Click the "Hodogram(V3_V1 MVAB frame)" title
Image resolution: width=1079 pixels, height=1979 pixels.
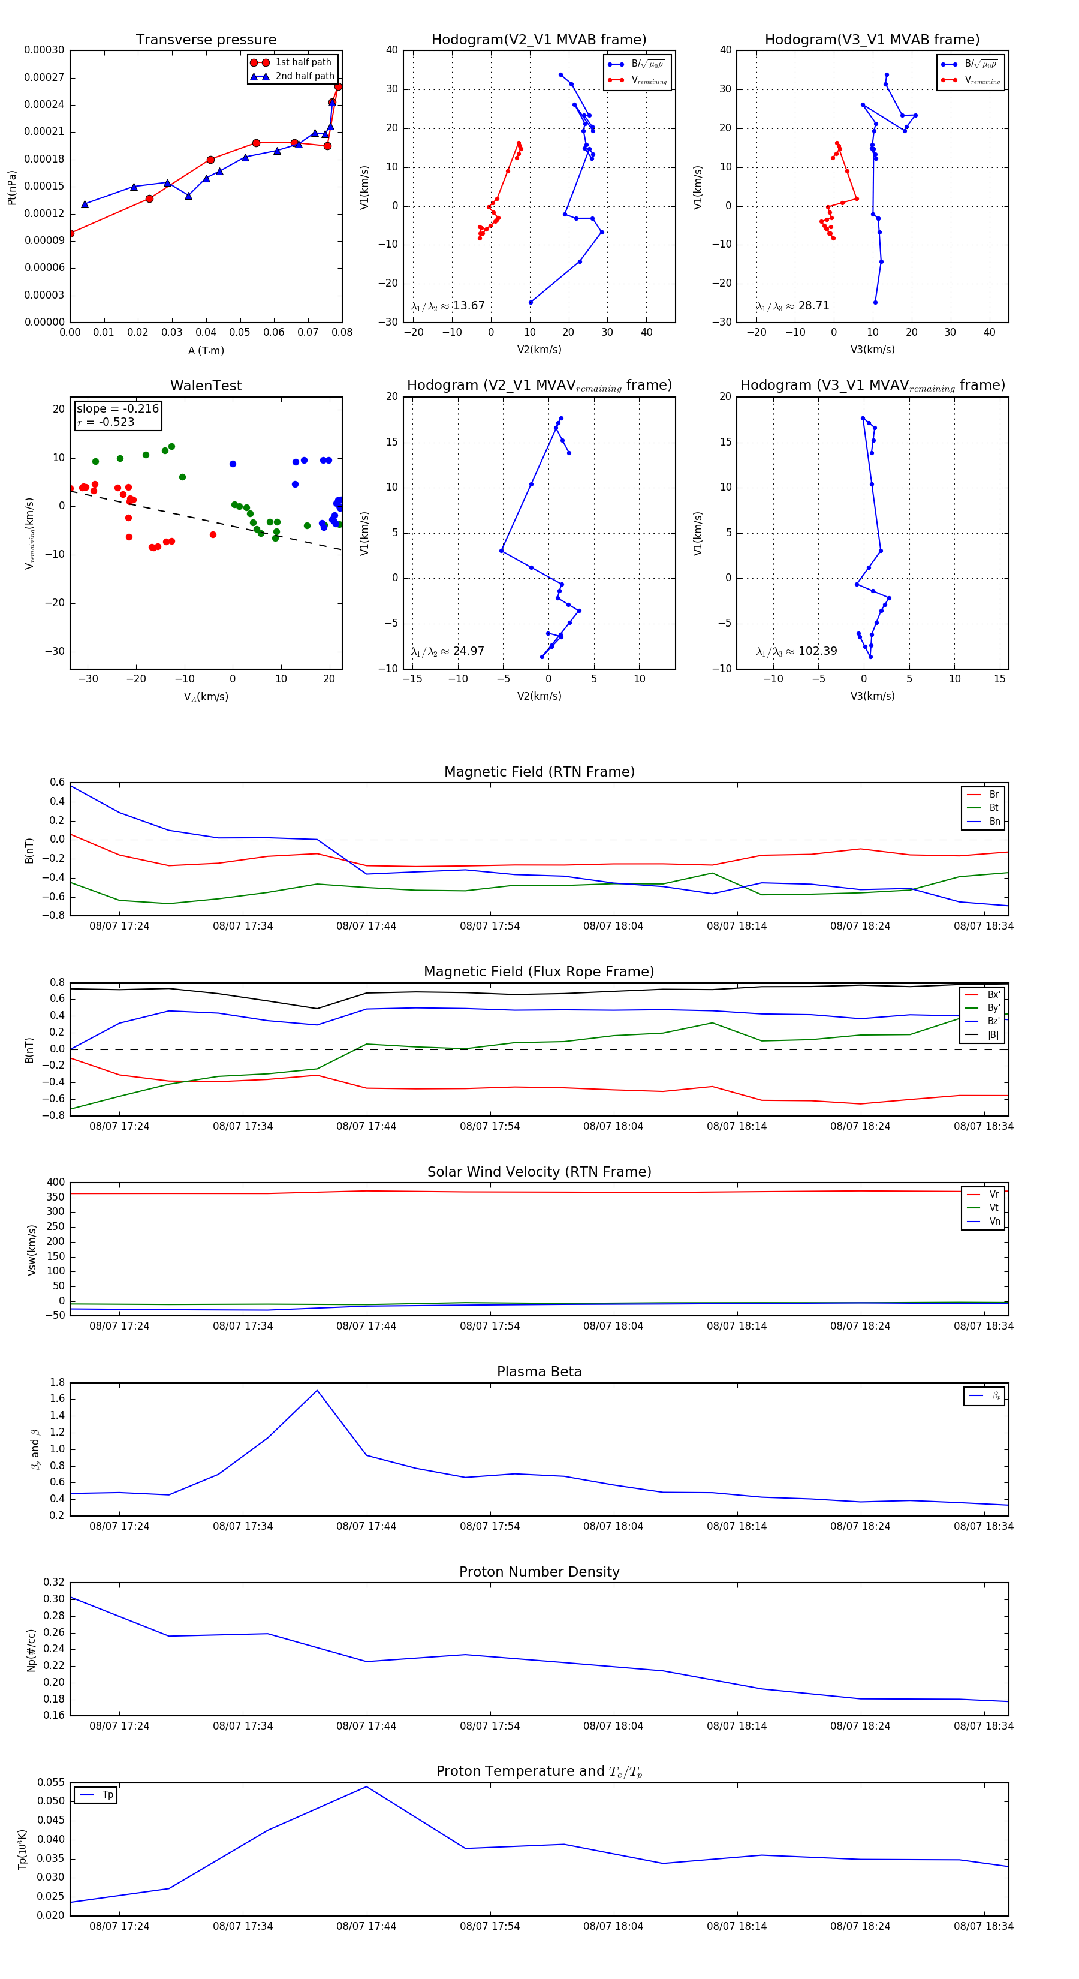(872, 40)
